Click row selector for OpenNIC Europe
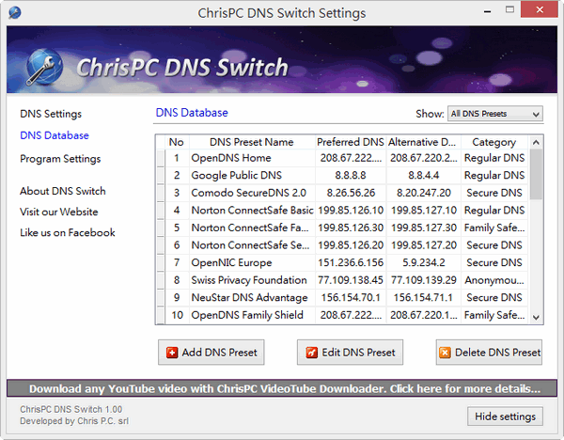The height and width of the screenshot is (440, 564). click(161, 262)
